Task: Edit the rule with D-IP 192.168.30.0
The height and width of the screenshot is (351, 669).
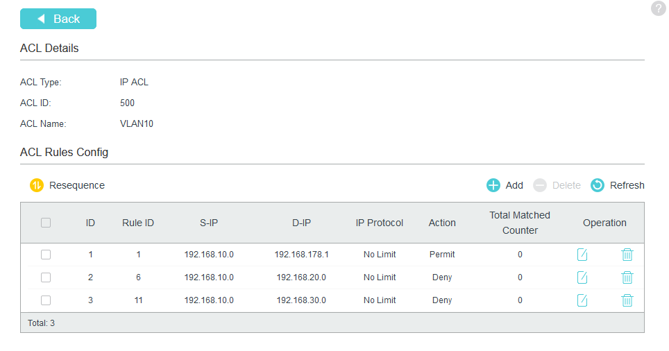Action: coord(582,300)
